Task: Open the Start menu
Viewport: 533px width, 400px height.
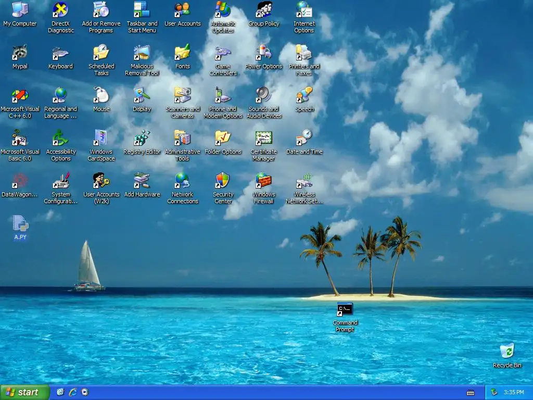Action: (25, 392)
